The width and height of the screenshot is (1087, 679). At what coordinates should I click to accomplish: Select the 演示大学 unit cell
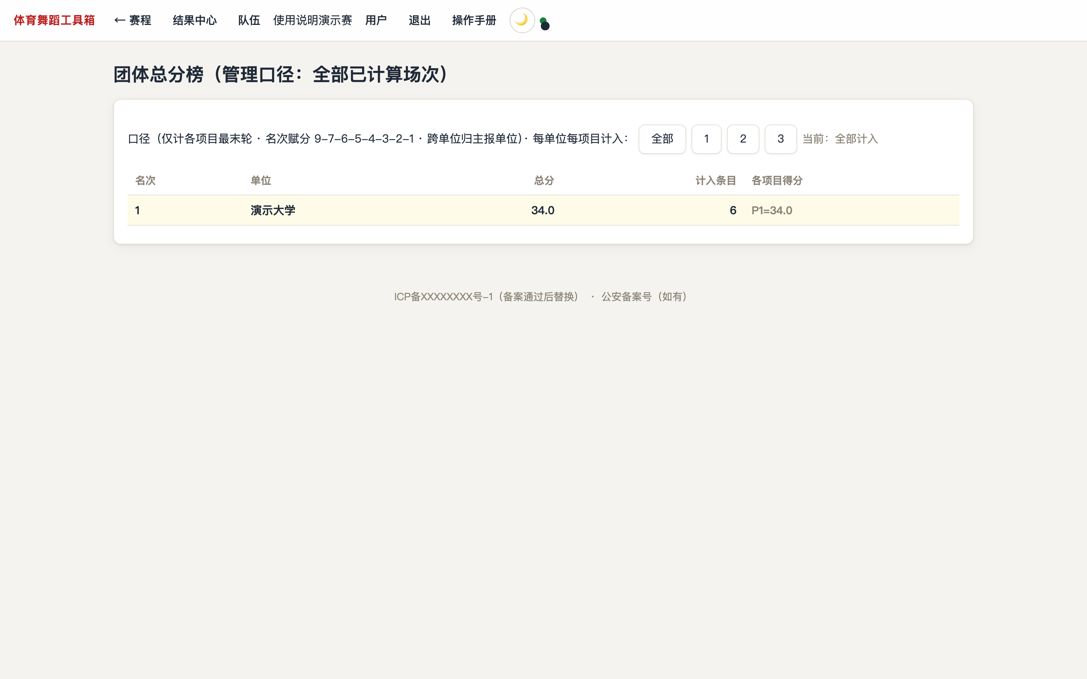273,210
